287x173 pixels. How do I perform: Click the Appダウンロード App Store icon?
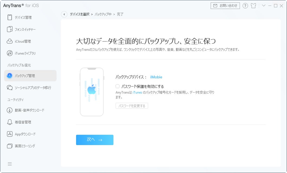coord(9,134)
